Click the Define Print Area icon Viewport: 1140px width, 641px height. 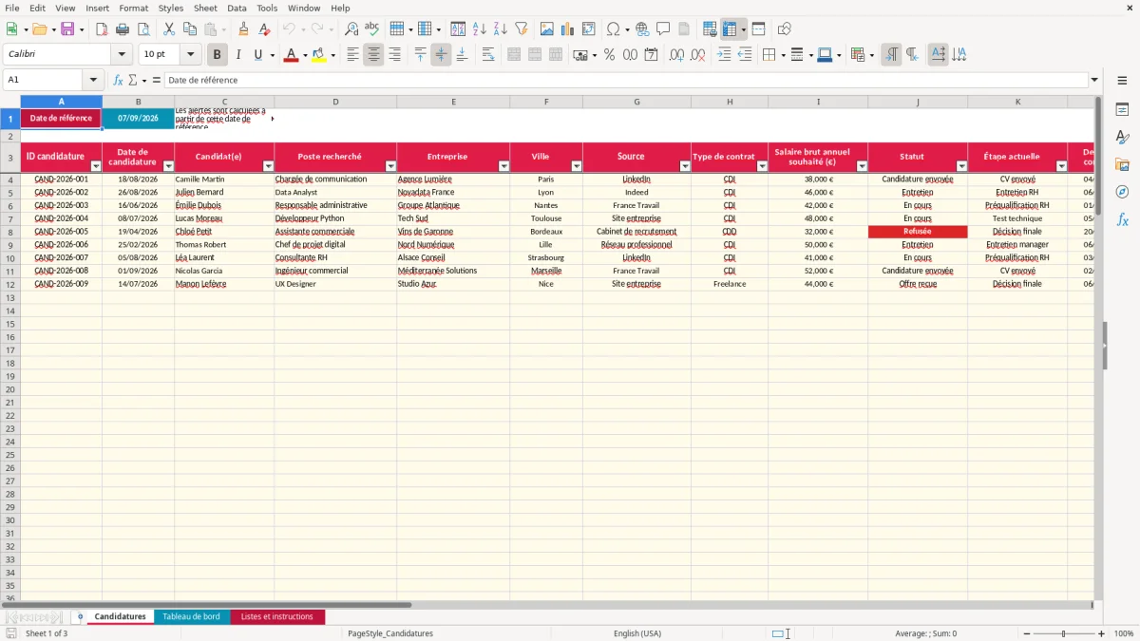(x=710, y=29)
